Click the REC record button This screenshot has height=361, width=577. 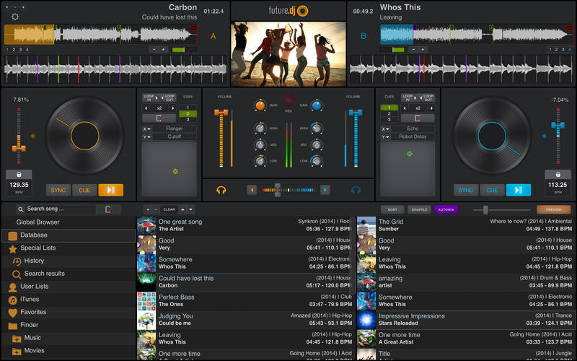click(x=289, y=102)
